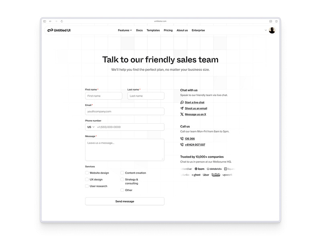Focus the First name field

[104, 96]
